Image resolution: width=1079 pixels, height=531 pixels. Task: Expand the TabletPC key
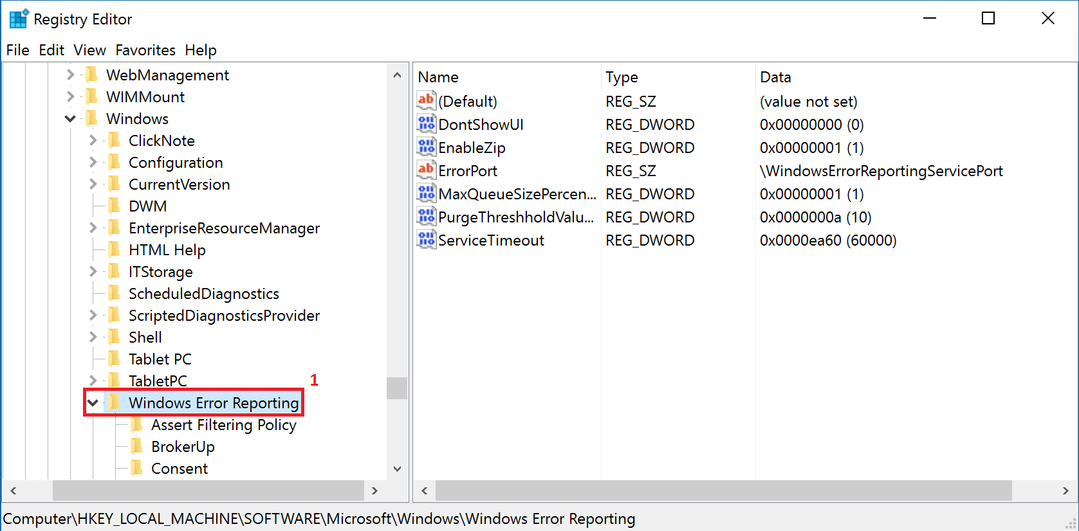click(x=93, y=381)
